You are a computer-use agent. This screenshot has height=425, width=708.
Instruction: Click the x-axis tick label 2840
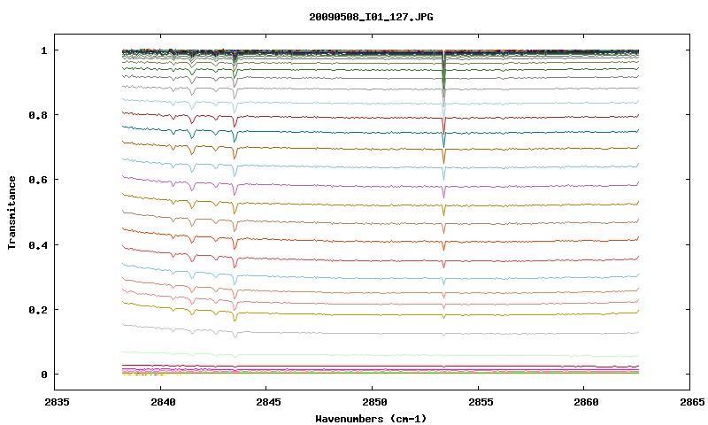(163, 402)
